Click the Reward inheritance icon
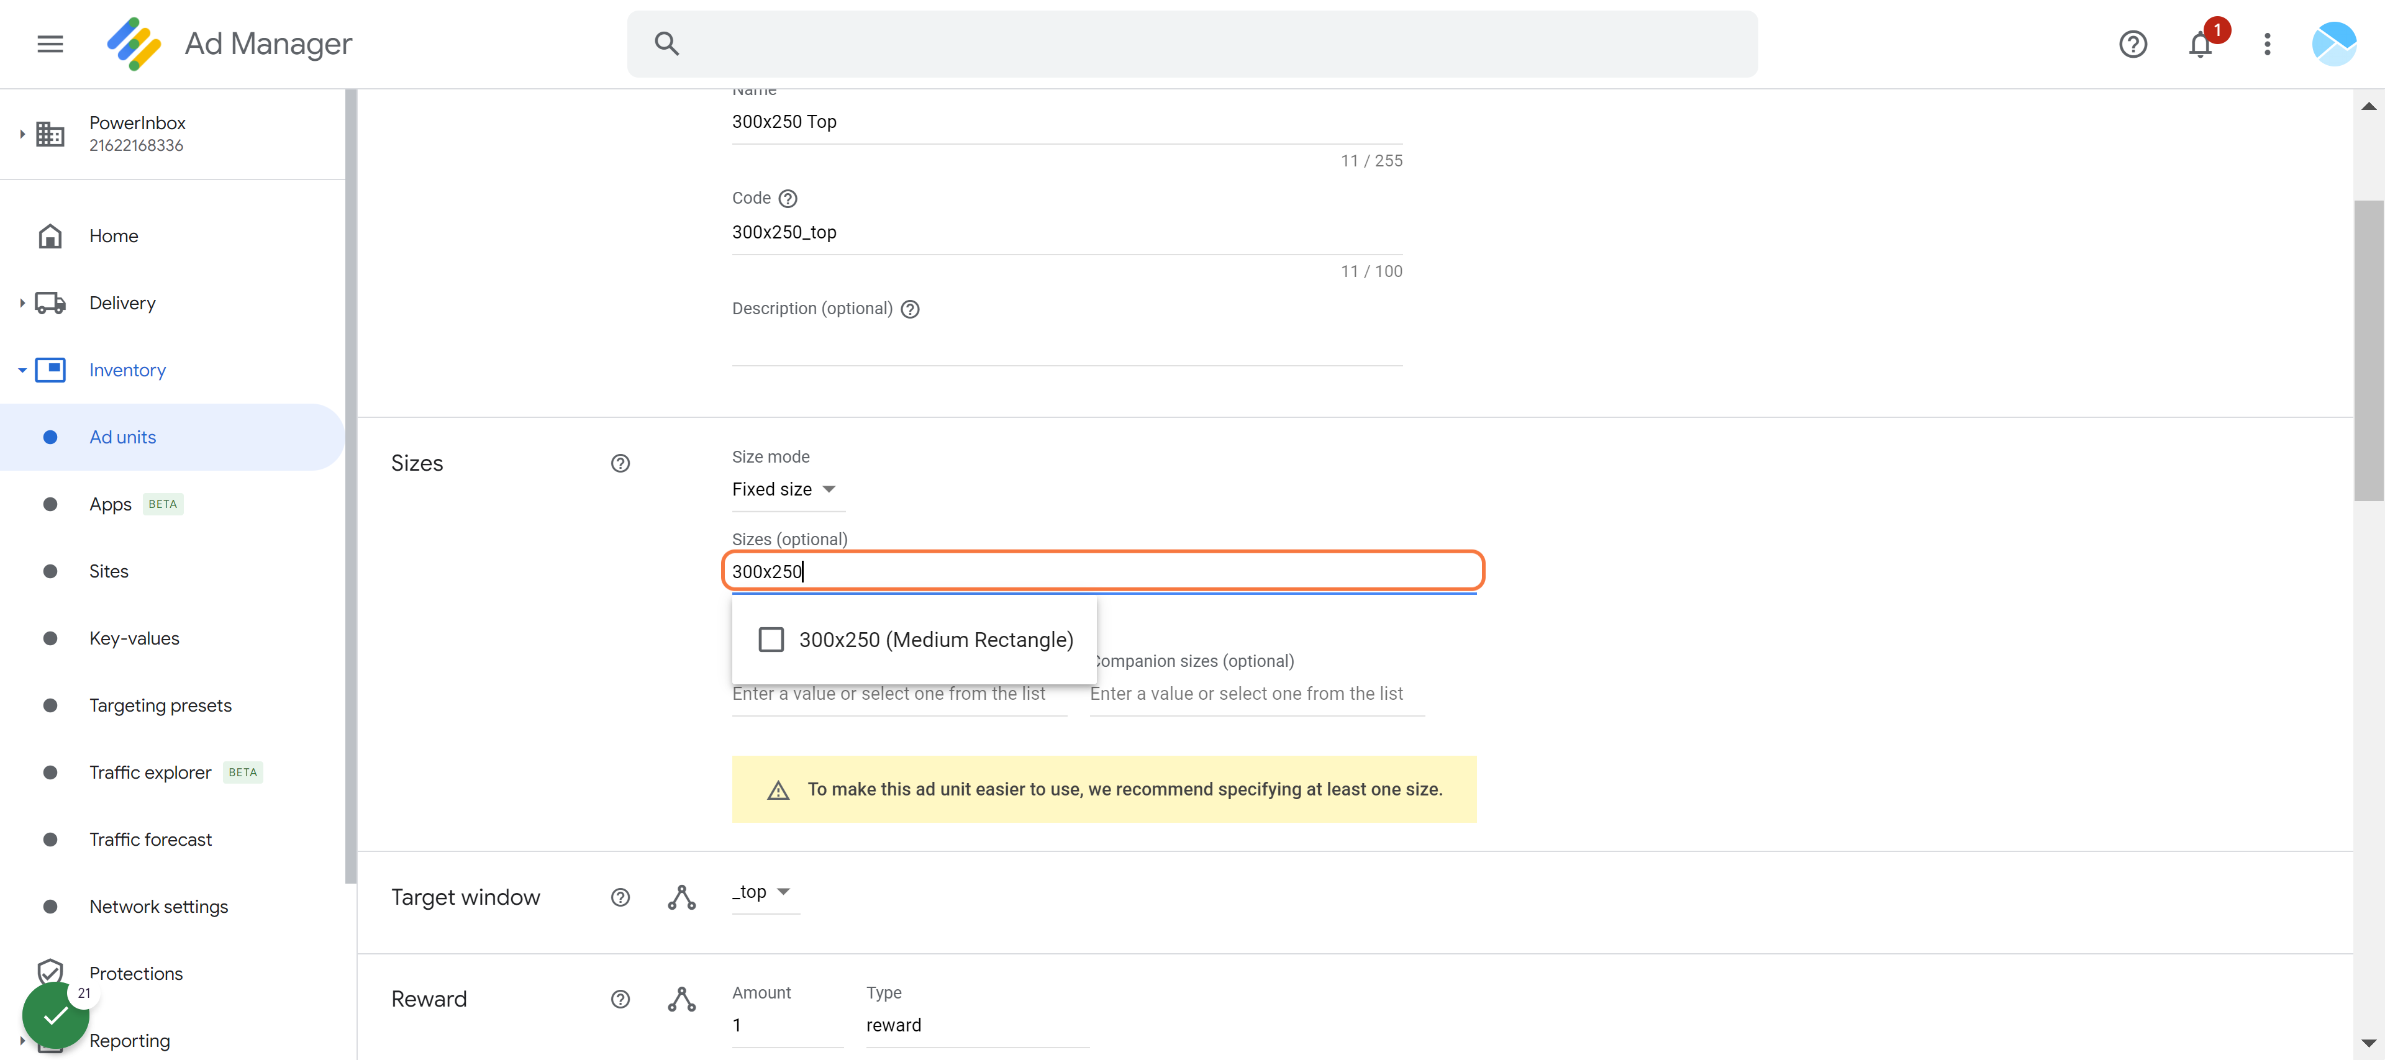Screen dimensions: 2385x1060 tap(681, 999)
